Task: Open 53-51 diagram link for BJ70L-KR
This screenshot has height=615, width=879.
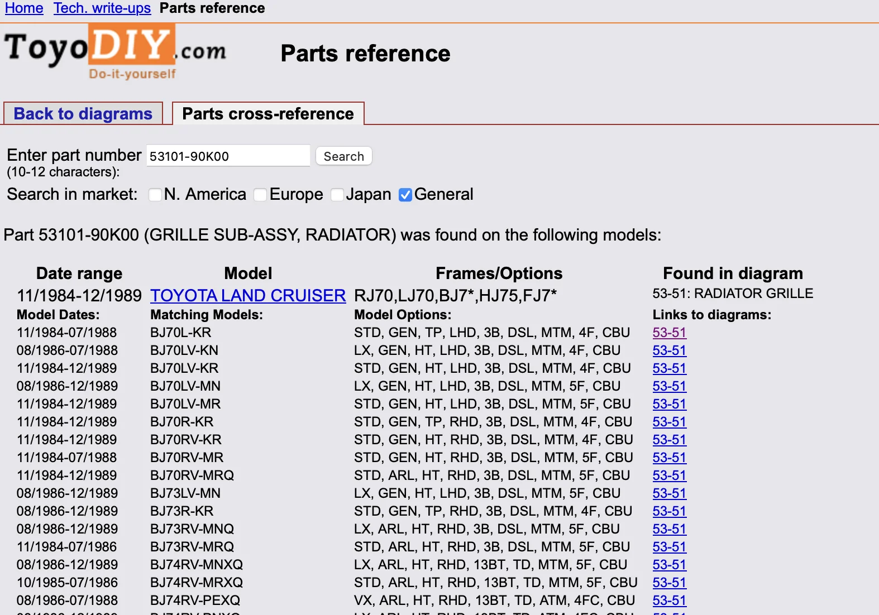Action: pyautogui.click(x=670, y=333)
